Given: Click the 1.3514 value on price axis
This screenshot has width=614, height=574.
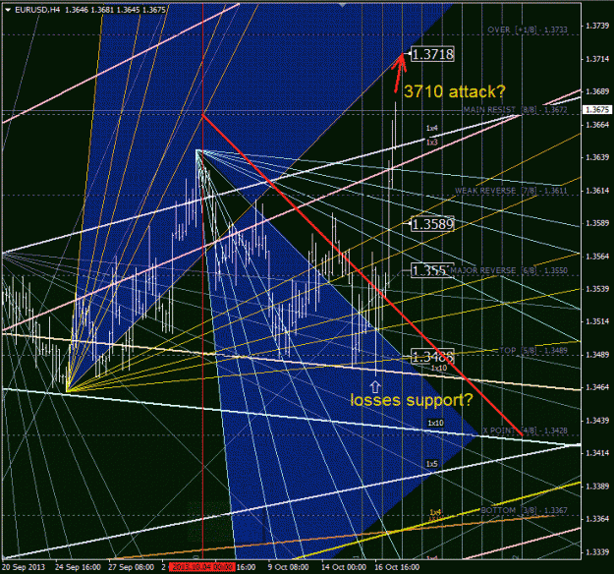Looking at the screenshot, I should (x=597, y=321).
